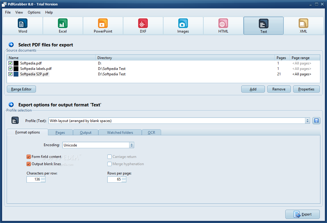Click the Page range column header
This screenshot has width=327, height=223.
pyautogui.click(x=305, y=58)
